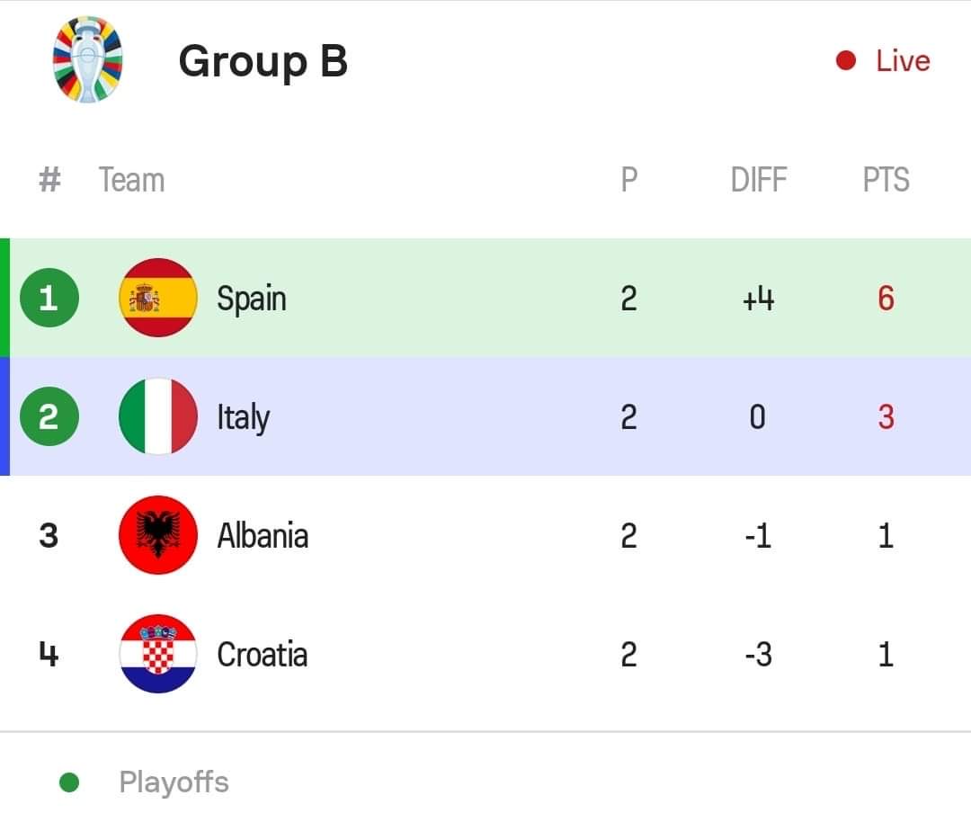Open the Italy team name
The height and width of the screenshot is (822, 971).
click(x=243, y=416)
